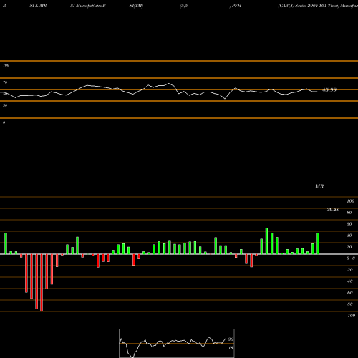Click the MR right axis label -20
Image resolution: width=358 pixels, height=358 pixels.
[349, 270]
